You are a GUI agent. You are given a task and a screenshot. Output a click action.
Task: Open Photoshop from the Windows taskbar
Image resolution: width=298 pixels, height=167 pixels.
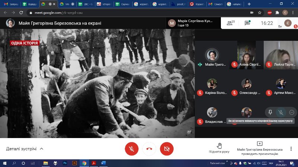pos(65,163)
